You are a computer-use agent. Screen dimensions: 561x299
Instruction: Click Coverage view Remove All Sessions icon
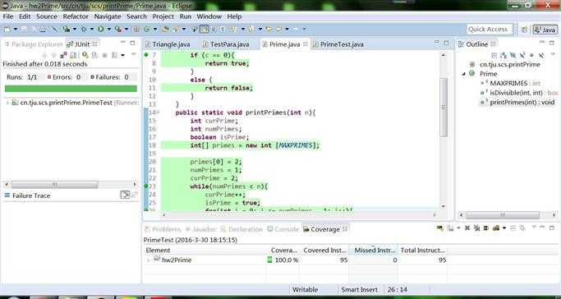[476, 228]
